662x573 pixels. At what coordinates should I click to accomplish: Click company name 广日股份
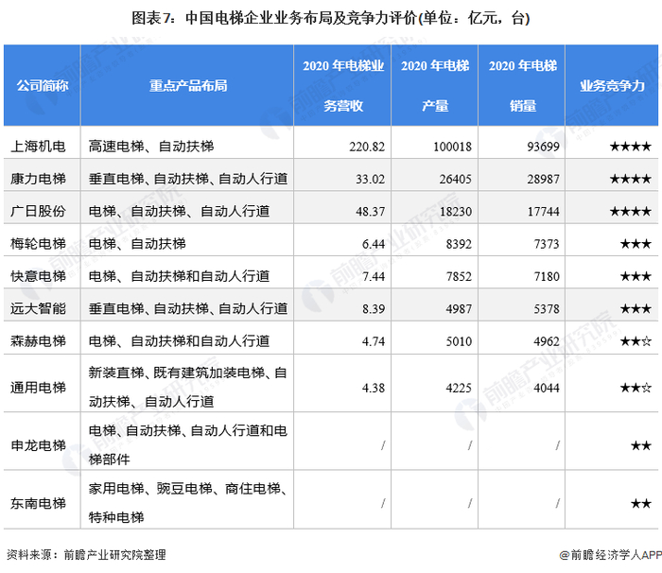pyautogui.click(x=38, y=211)
